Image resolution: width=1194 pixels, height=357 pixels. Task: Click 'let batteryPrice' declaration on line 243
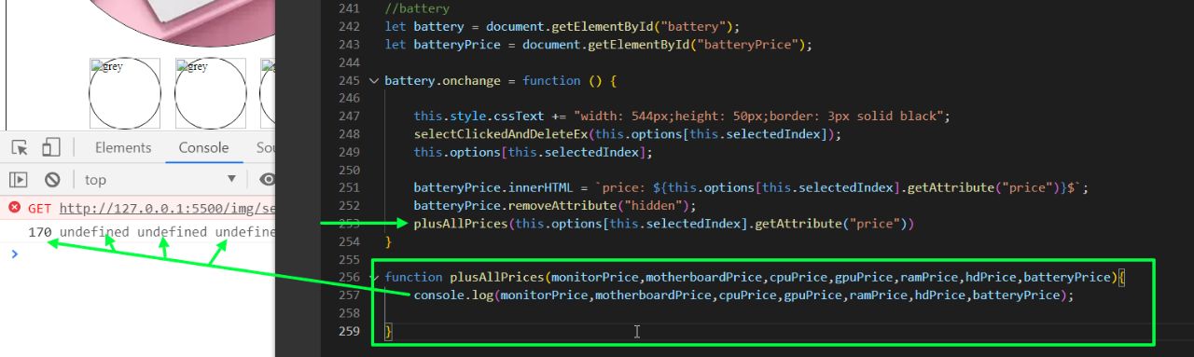tap(451, 45)
